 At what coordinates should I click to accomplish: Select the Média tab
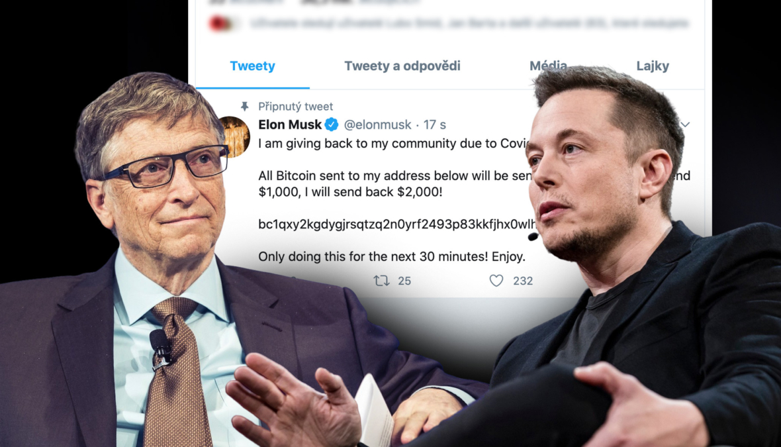tap(548, 66)
